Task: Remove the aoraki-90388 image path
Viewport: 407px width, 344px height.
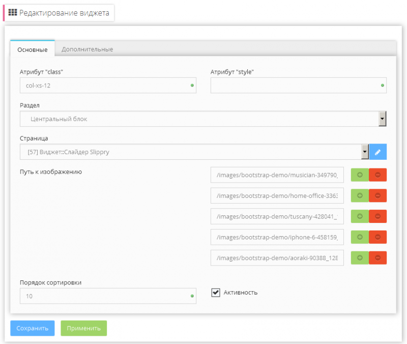Action: tap(377, 258)
